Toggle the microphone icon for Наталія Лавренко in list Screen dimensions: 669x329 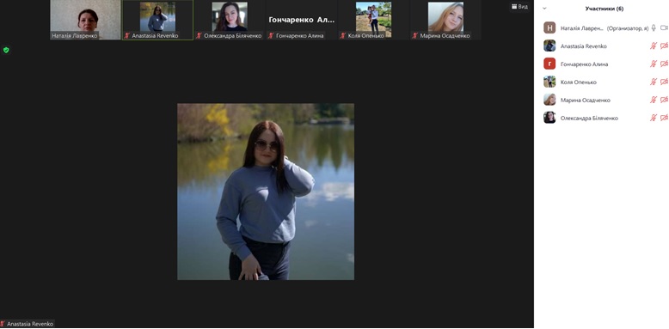654,27
